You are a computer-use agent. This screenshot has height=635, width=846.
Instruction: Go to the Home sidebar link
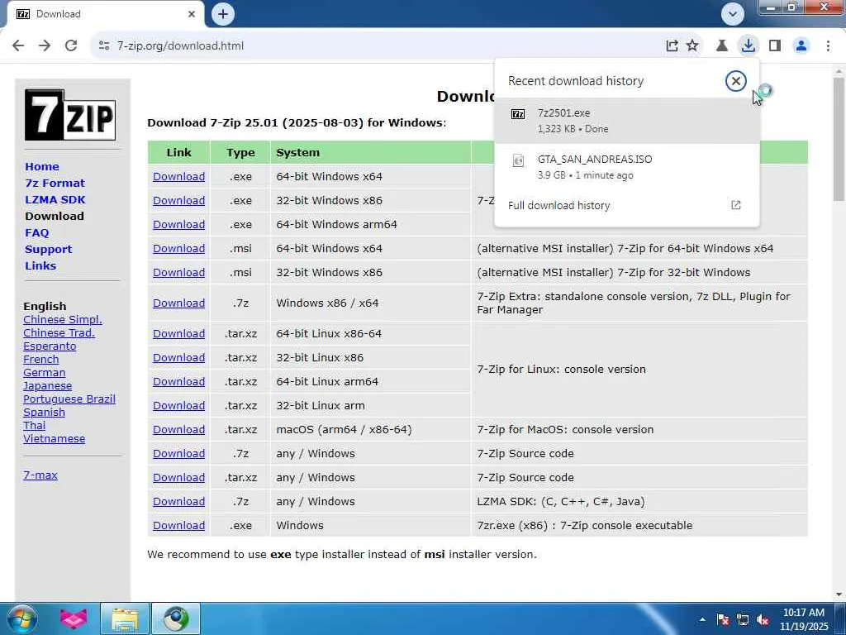[42, 166]
